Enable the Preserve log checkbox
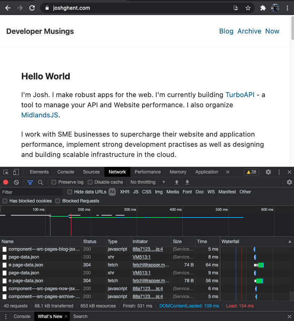Image resolution: width=294 pixels, height=321 pixels. [x=54, y=182]
